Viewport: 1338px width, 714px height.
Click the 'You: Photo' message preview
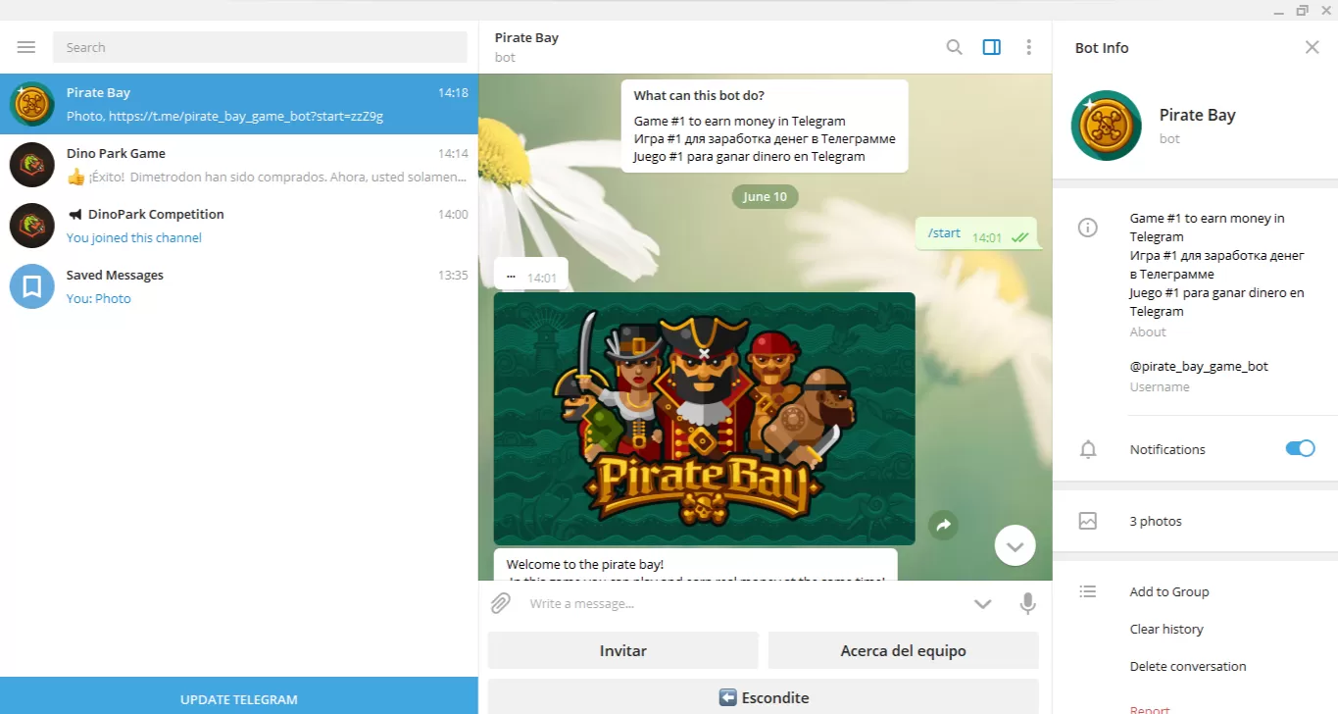pos(98,298)
